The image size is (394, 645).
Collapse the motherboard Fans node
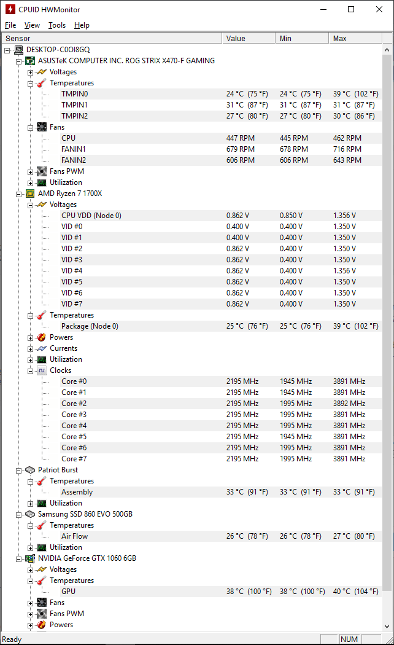point(31,128)
